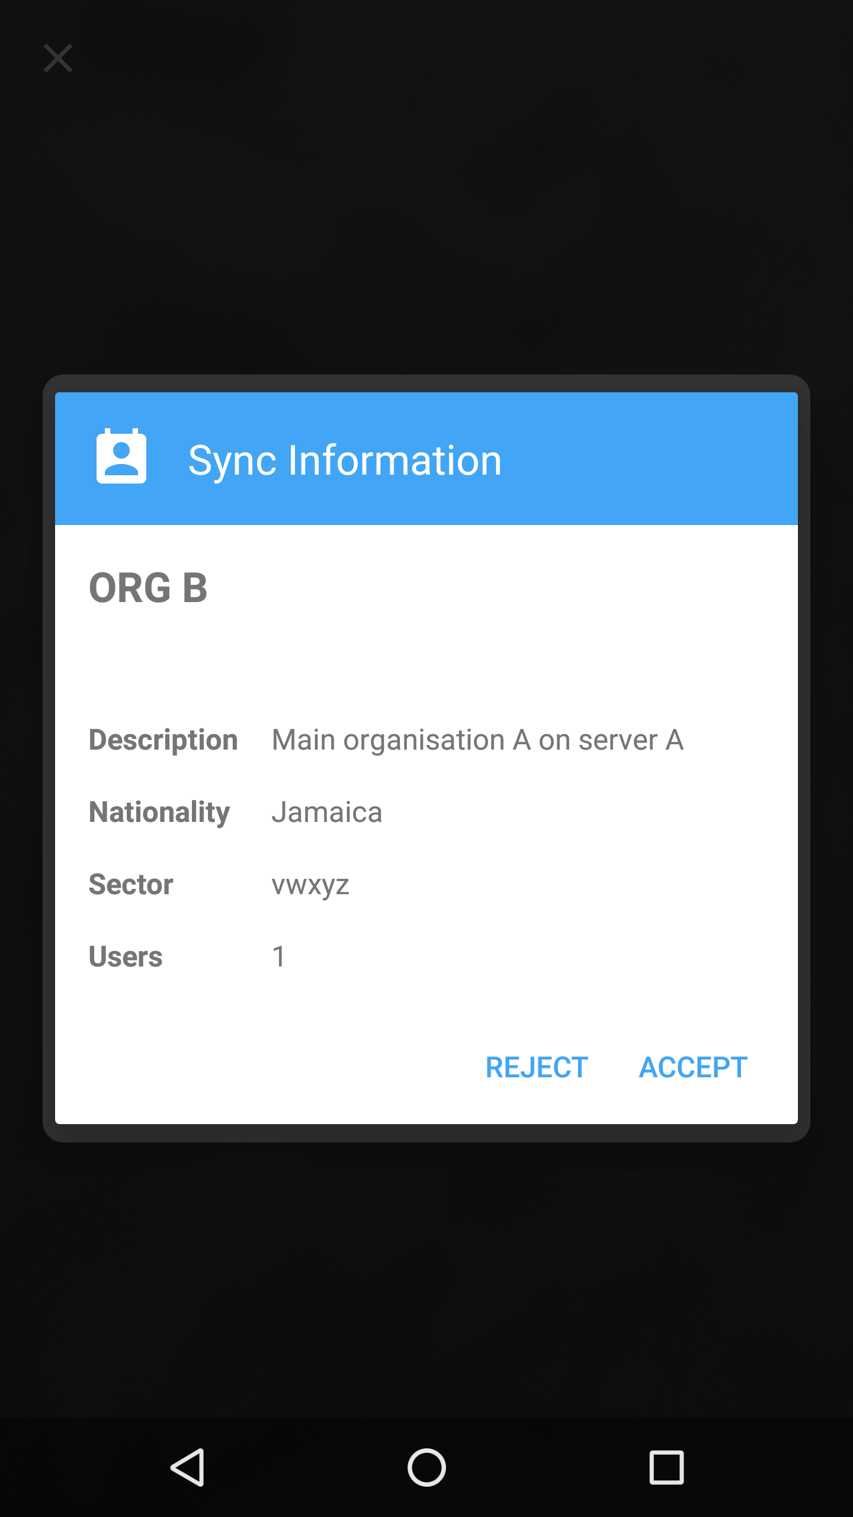Click the Sync Information title
853x1517 pixels.
click(x=345, y=460)
